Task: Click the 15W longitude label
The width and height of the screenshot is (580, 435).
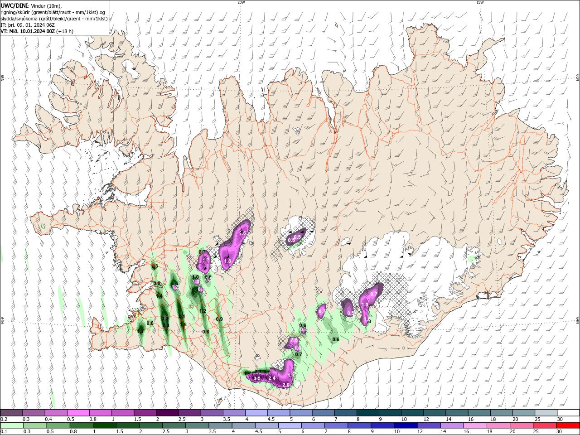Action: pos(480,2)
